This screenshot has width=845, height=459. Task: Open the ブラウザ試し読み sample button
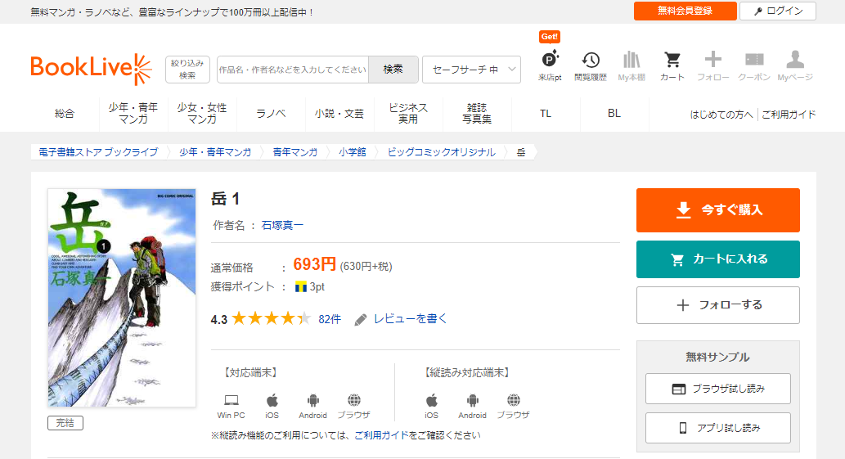point(717,389)
